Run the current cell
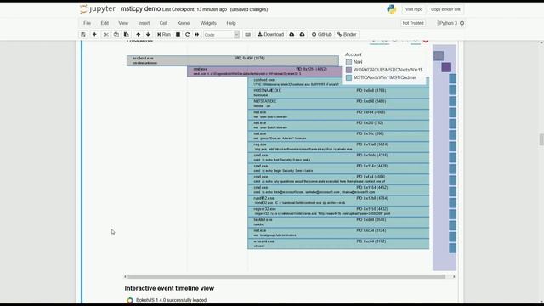 click(x=164, y=34)
